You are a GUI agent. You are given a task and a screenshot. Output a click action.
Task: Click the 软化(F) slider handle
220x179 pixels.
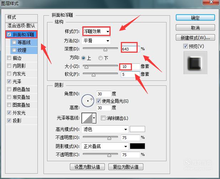tap(93, 75)
